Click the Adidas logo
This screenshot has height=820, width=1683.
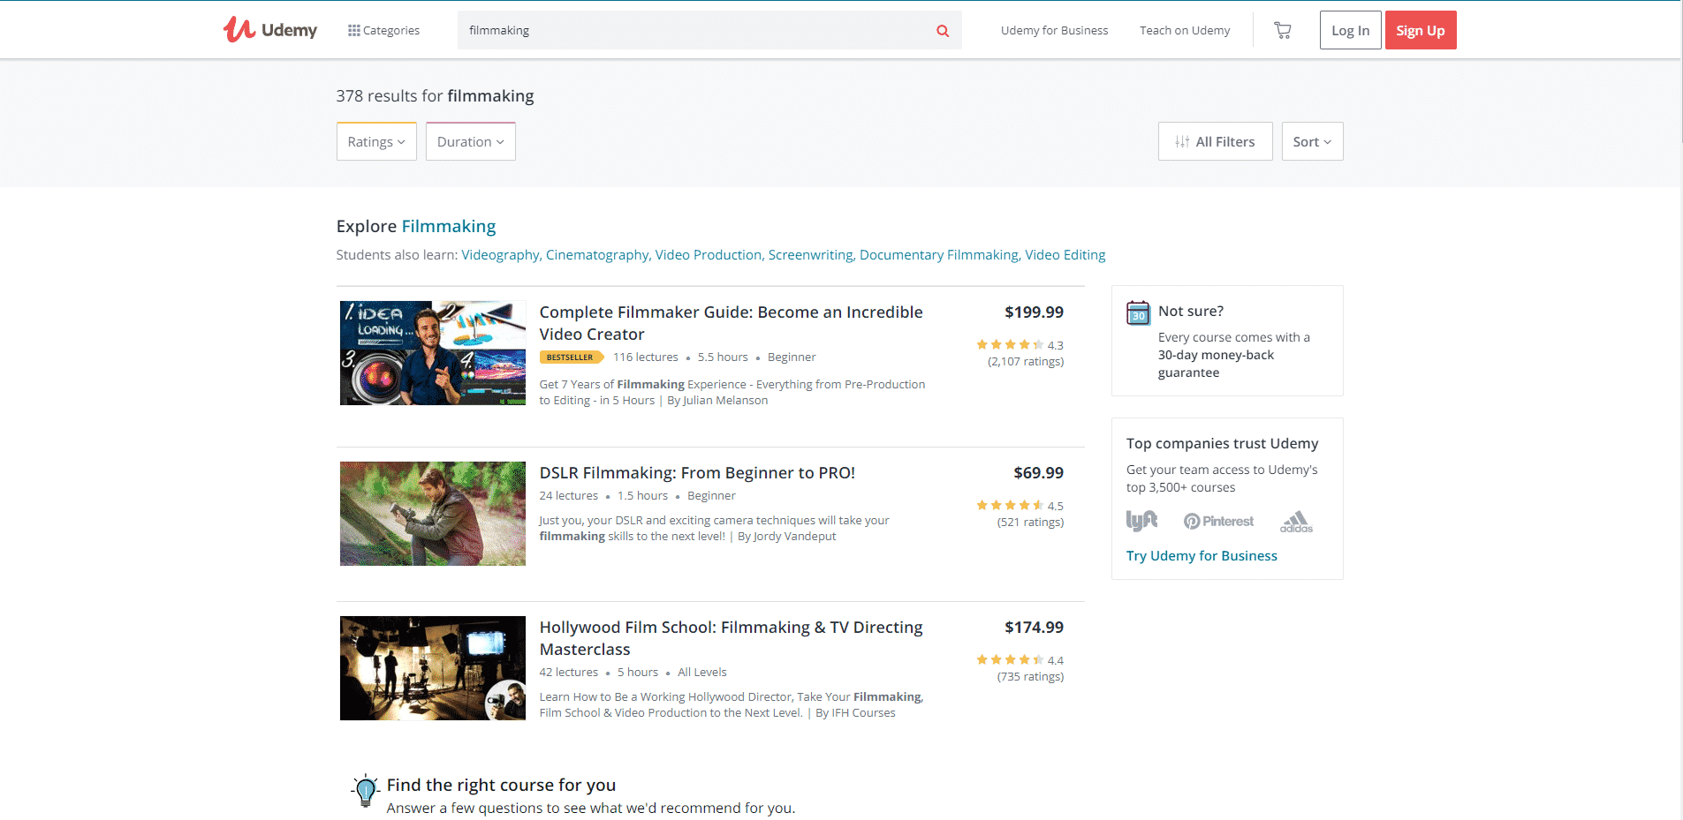click(x=1296, y=522)
